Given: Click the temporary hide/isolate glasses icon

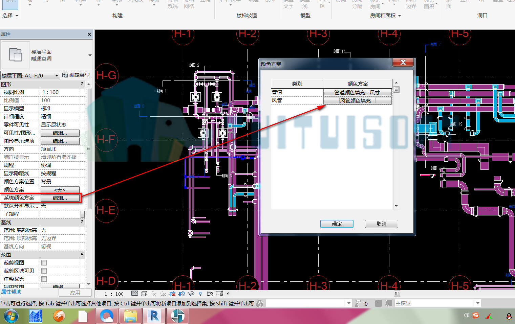Looking at the screenshot, I should coord(191,294).
